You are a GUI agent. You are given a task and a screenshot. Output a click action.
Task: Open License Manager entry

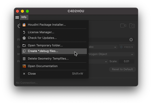pyautogui.click(x=54, y=32)
